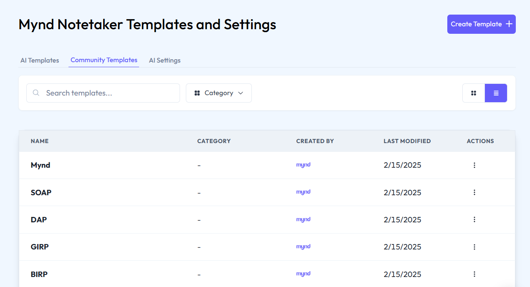Screen dimensions: 530x287
Task: Click the Create Template button
Action: click(481, 24)
